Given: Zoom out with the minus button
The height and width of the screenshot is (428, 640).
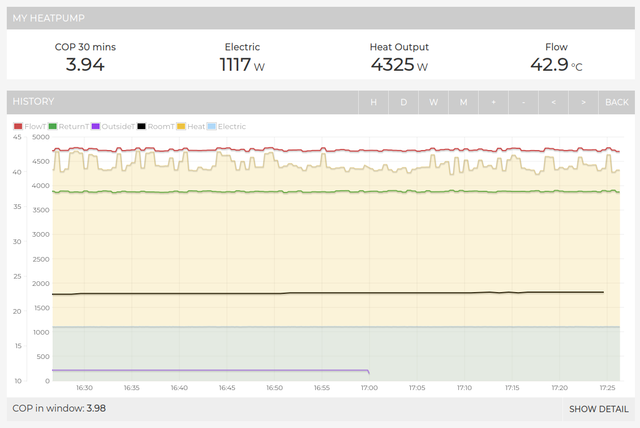Looking at the screenshot, I should point(523,102).
